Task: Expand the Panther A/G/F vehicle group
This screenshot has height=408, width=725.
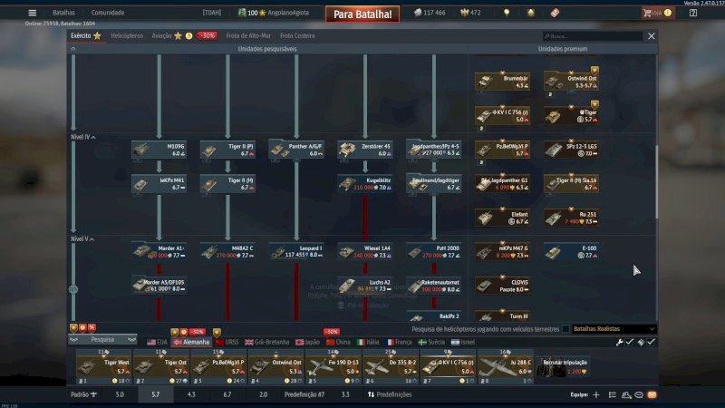Action: pyautogui.click(x=296, y=150)
